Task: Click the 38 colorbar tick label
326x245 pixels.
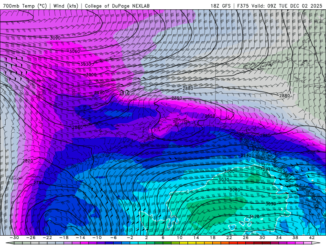Action: (x=295, y=238)
